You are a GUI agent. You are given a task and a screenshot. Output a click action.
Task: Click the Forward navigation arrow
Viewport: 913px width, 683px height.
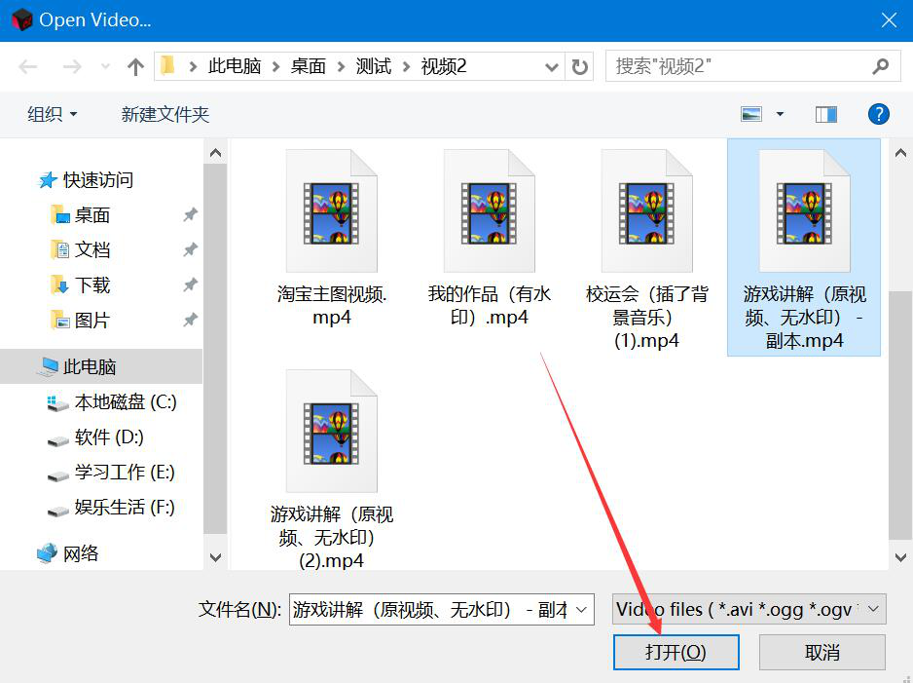[72, 66]
